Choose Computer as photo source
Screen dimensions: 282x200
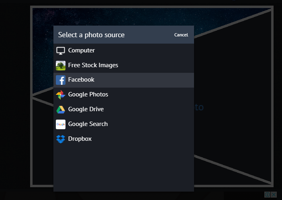click(x=124, y=51)
